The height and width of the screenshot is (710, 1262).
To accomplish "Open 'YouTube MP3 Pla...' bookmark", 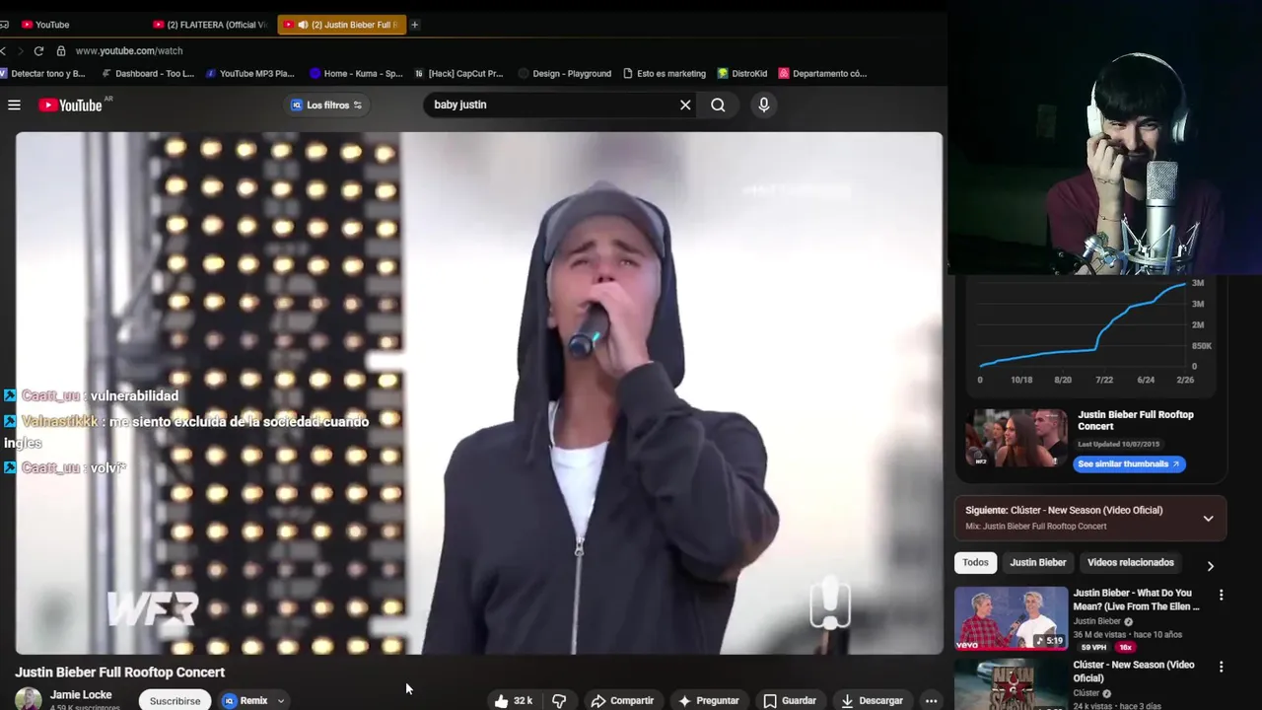I will (250, 73).
